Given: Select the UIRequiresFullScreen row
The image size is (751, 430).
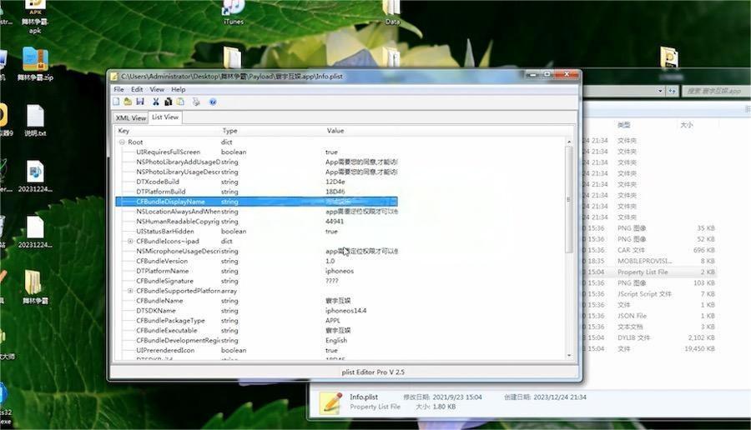Looking at the screenshot, I should [x=257, y=152].
